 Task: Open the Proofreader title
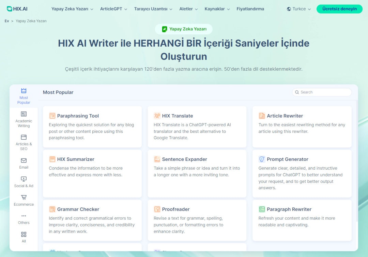click(176, 209)
